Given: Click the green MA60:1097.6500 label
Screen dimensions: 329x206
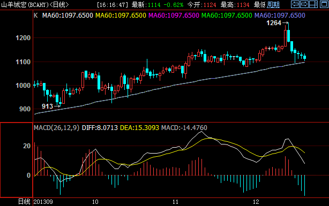Looking at the screenshot, I should point(227,16).
